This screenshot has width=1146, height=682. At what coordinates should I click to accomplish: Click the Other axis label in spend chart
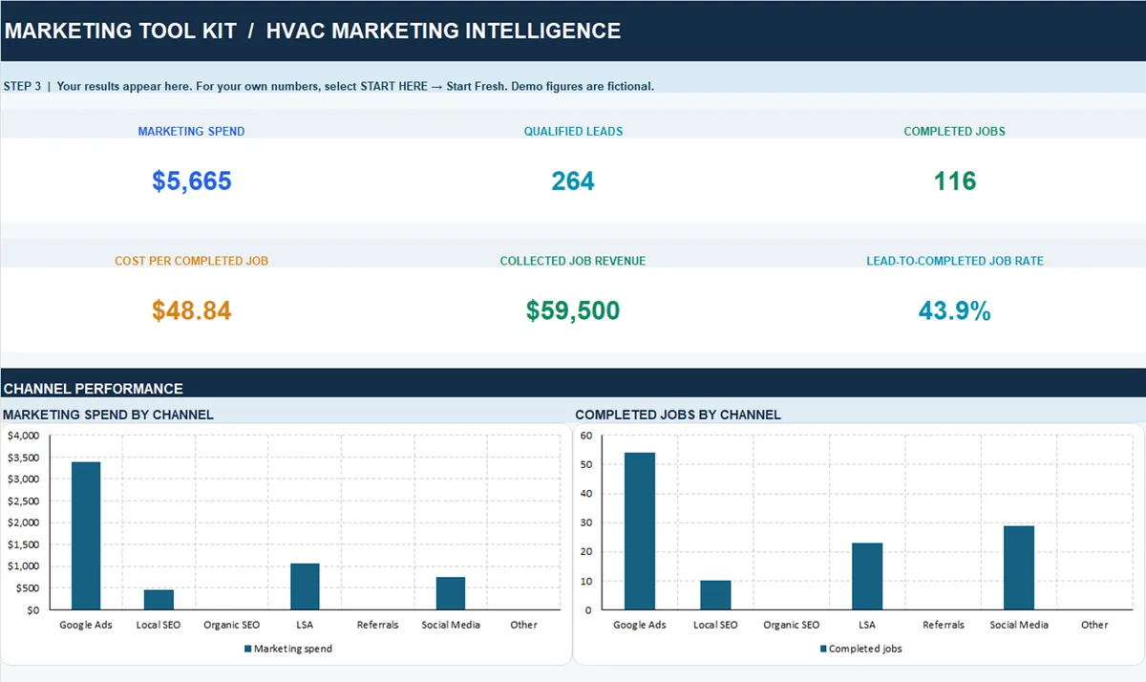524,625
